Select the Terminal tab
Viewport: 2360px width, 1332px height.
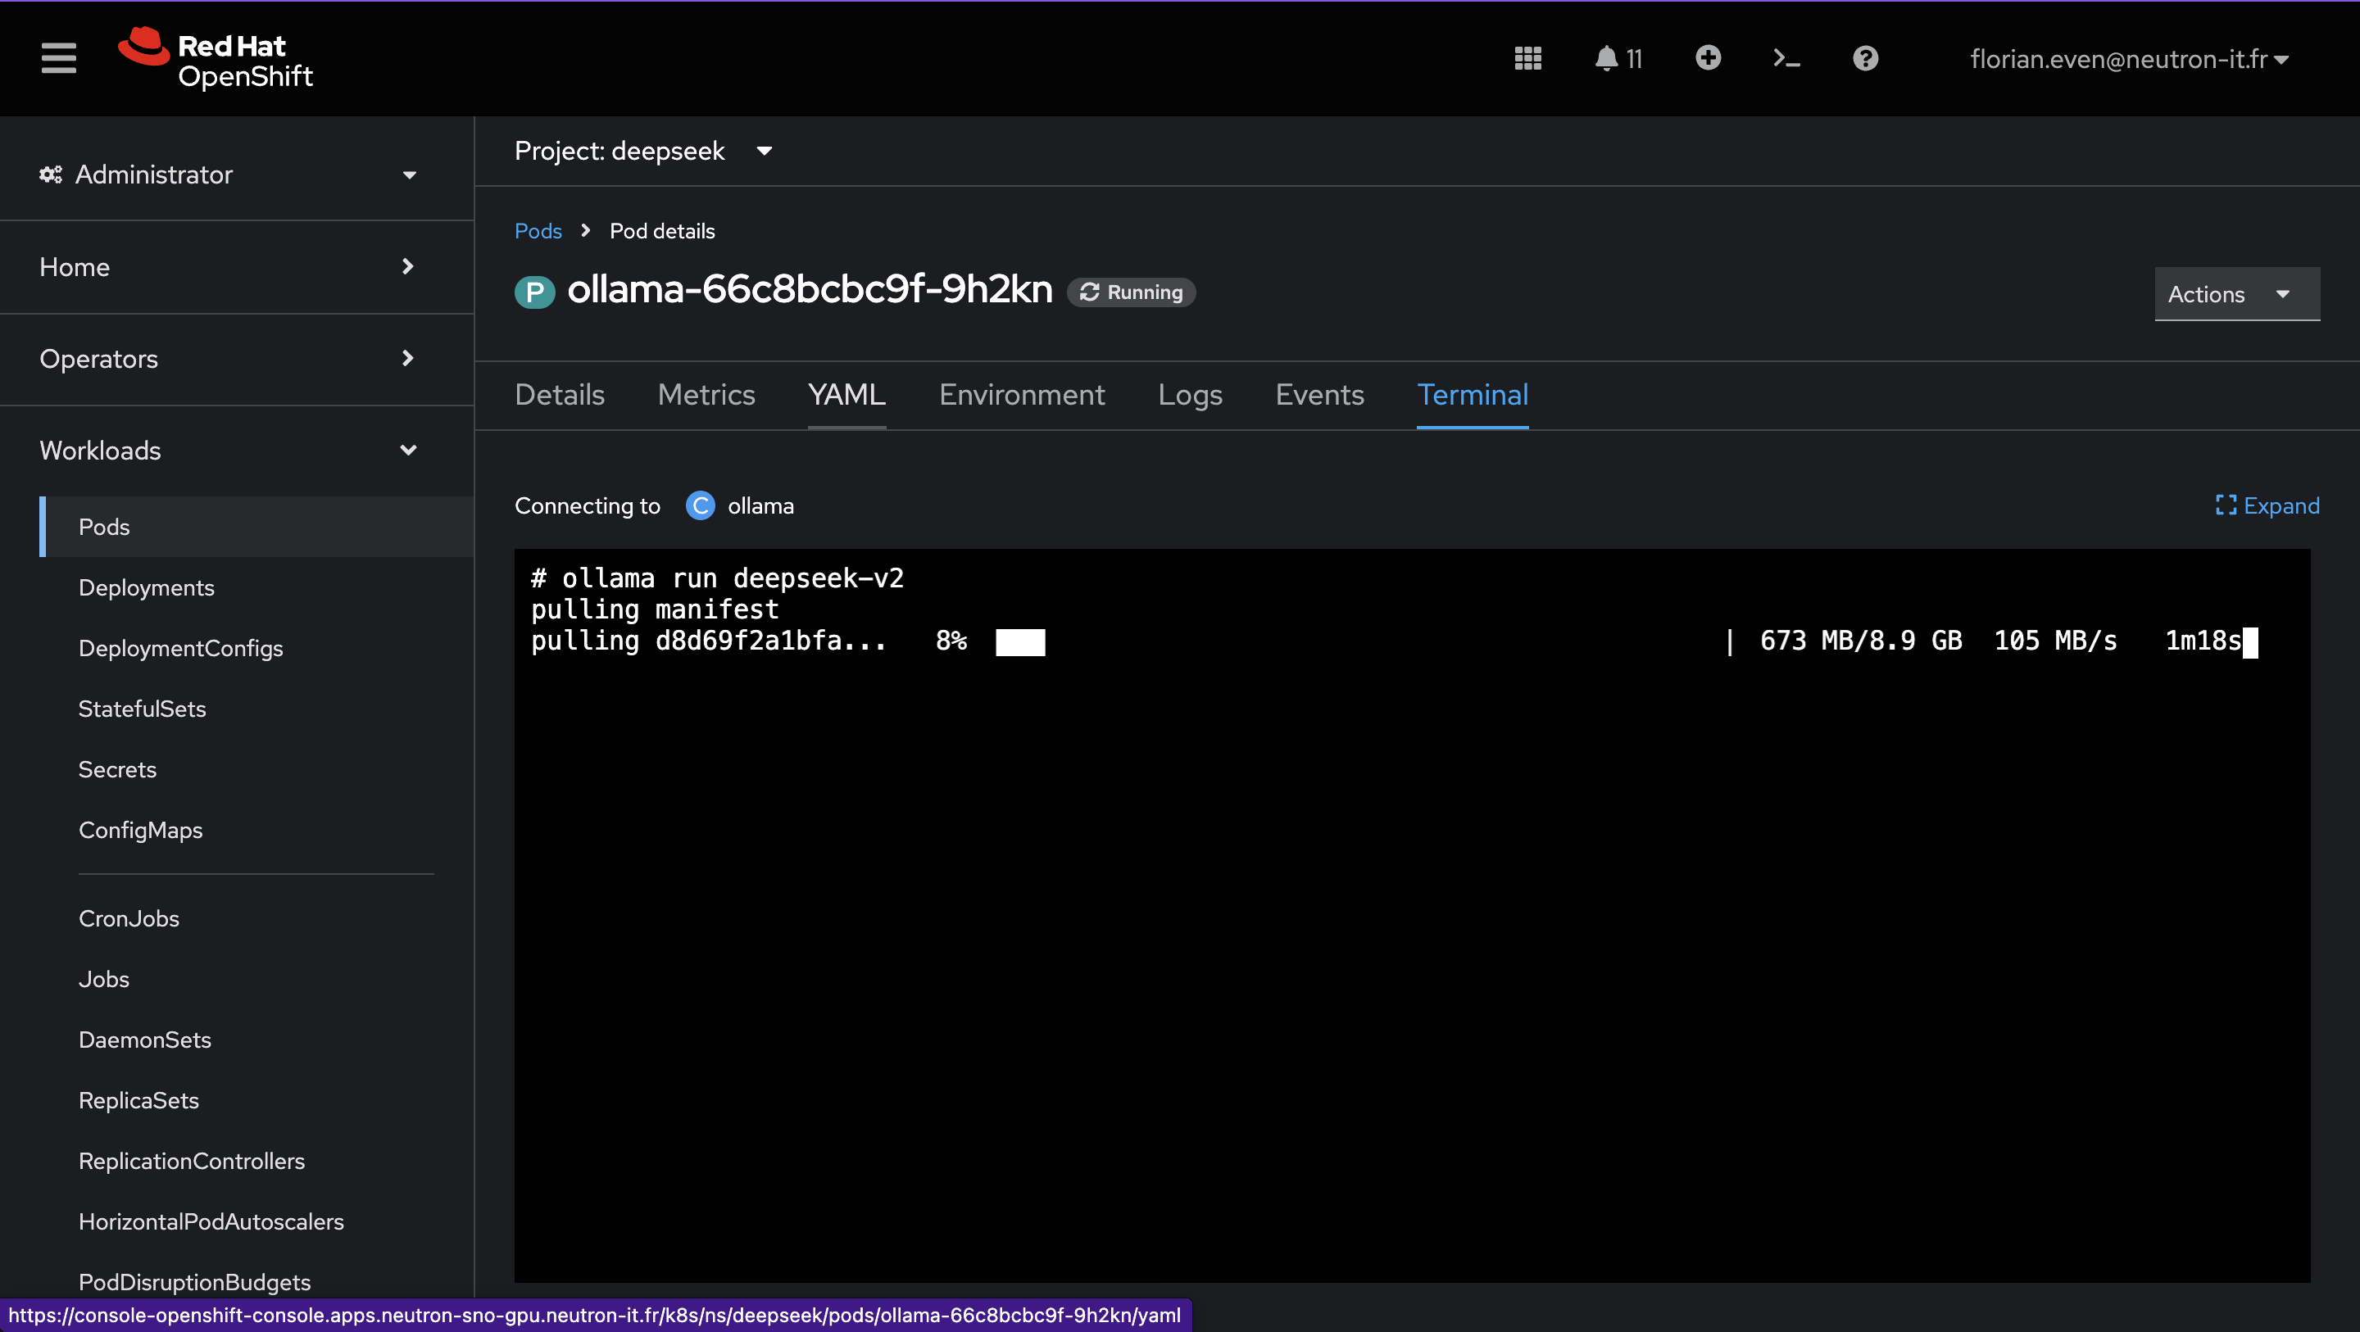(1473, 395)
